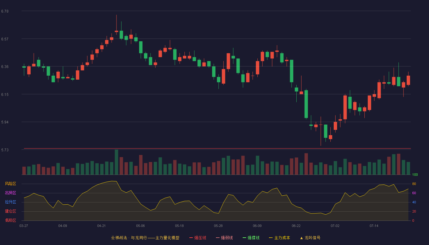Click the 60 indicator scale label
429x245 pixels.
click(414, 193)
